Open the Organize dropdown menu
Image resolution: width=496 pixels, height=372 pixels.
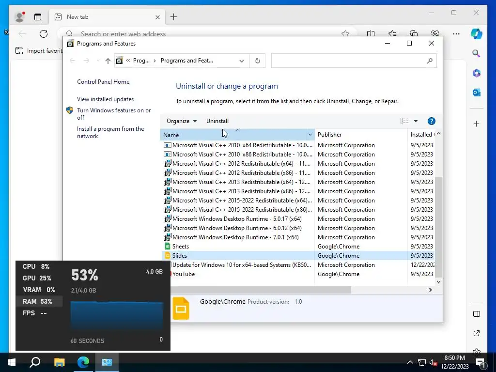(x=182, y=121)
